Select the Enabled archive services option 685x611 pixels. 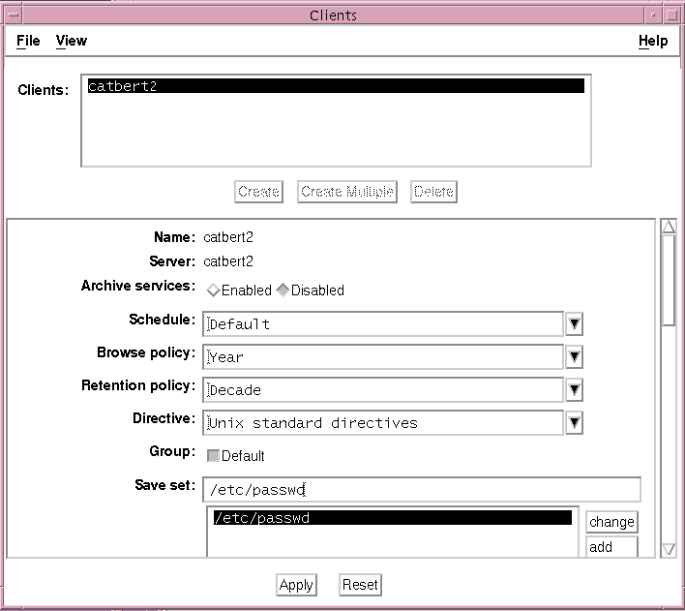214,290
